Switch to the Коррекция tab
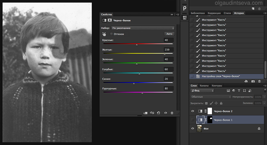The image size is (267, 145). click(214, 13)
